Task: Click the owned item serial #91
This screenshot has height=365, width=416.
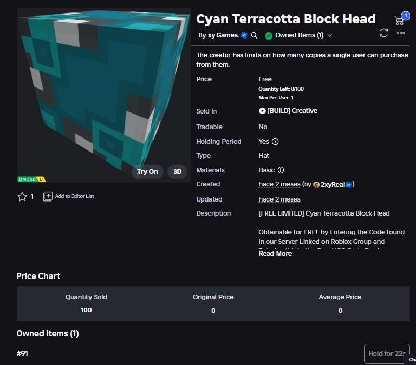Action: click(22, 354)
